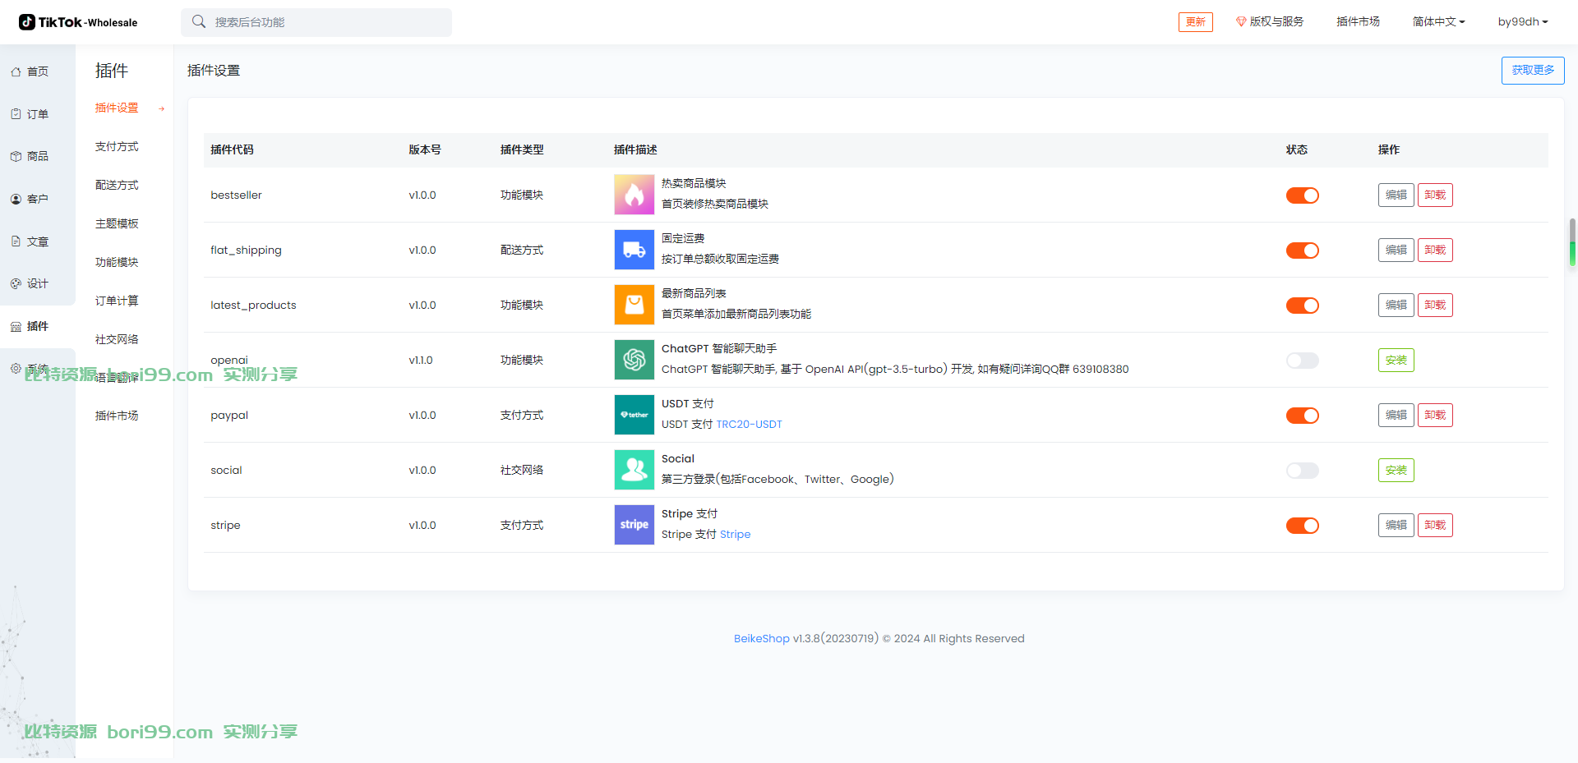Install the social plugin
This screenshot has width=1578, height=763.
tap(1396, 470)
